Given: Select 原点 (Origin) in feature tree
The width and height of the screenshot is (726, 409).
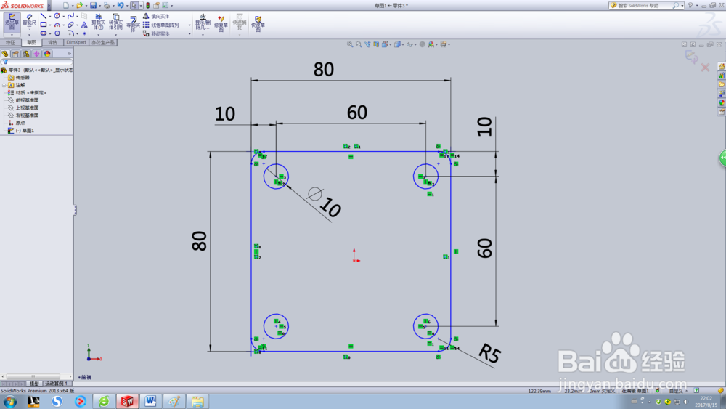Looking at the screenshot, I should [20, 123].
